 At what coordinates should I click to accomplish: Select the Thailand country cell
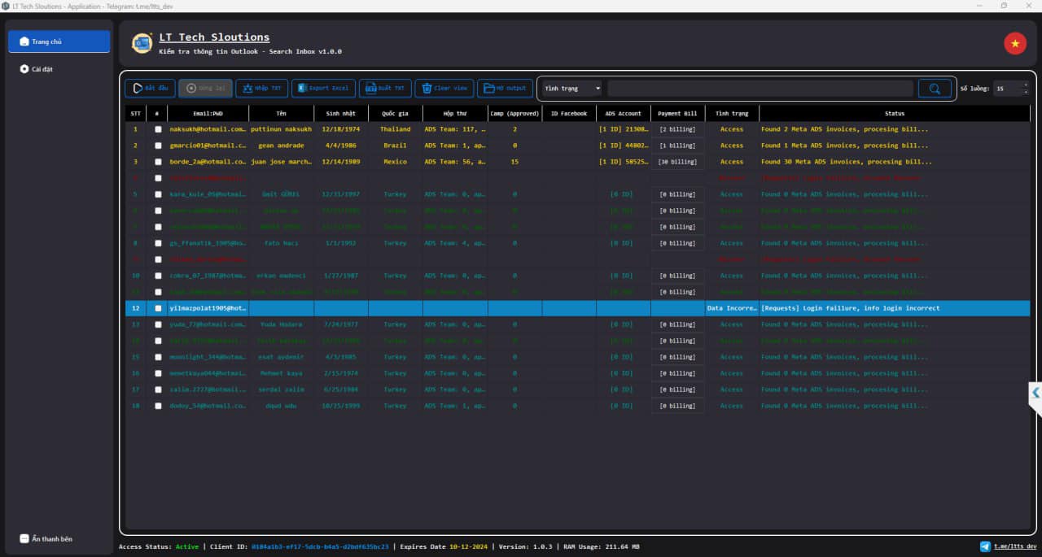point(395,129)
